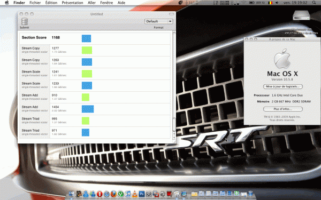Click Mise à jour de logiciels button
The height and width of the screenshot is (200, 321).
tap(282, 86)
